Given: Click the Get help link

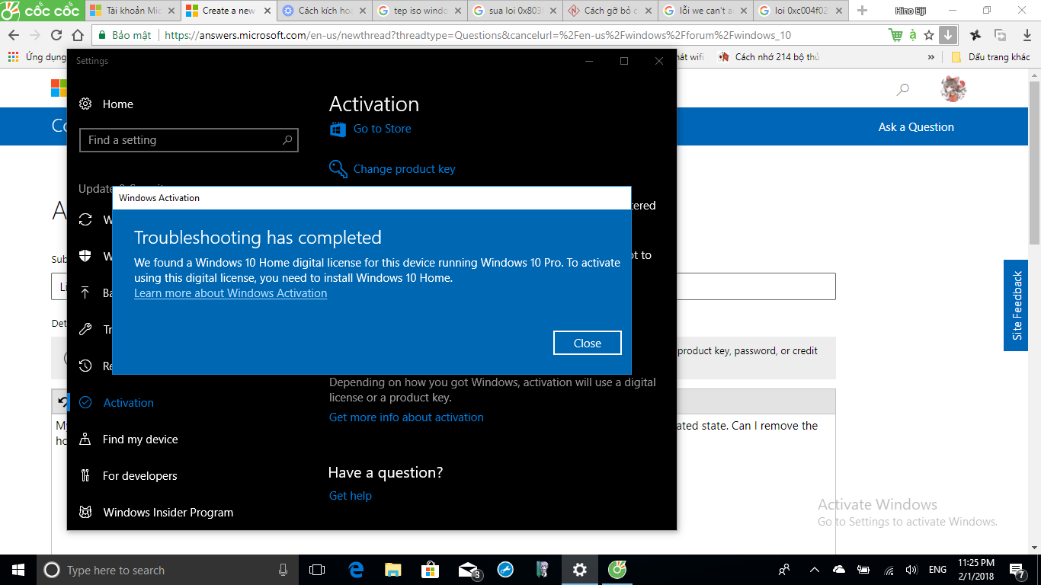Looking at the screenshot, I should 351,496.
